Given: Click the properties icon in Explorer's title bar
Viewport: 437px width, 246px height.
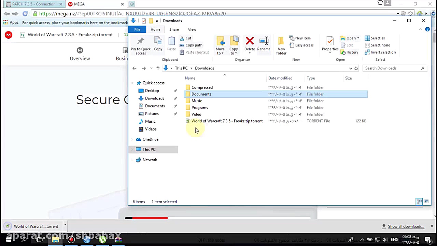Looking at the screenshot, I should [144, 21].
